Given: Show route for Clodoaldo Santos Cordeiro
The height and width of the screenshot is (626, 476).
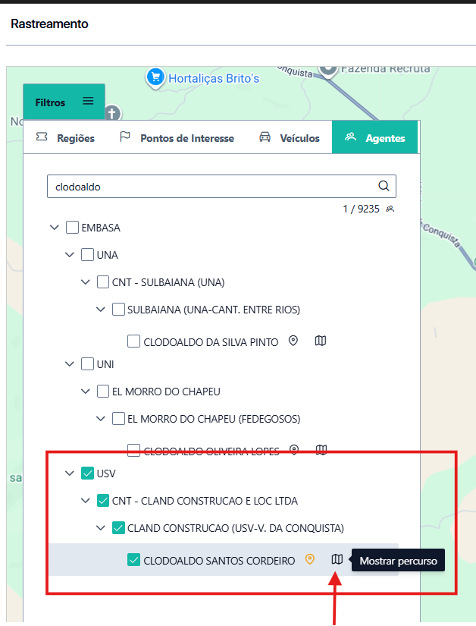Looking at the screenshot, I should click(x=337, y=560).
